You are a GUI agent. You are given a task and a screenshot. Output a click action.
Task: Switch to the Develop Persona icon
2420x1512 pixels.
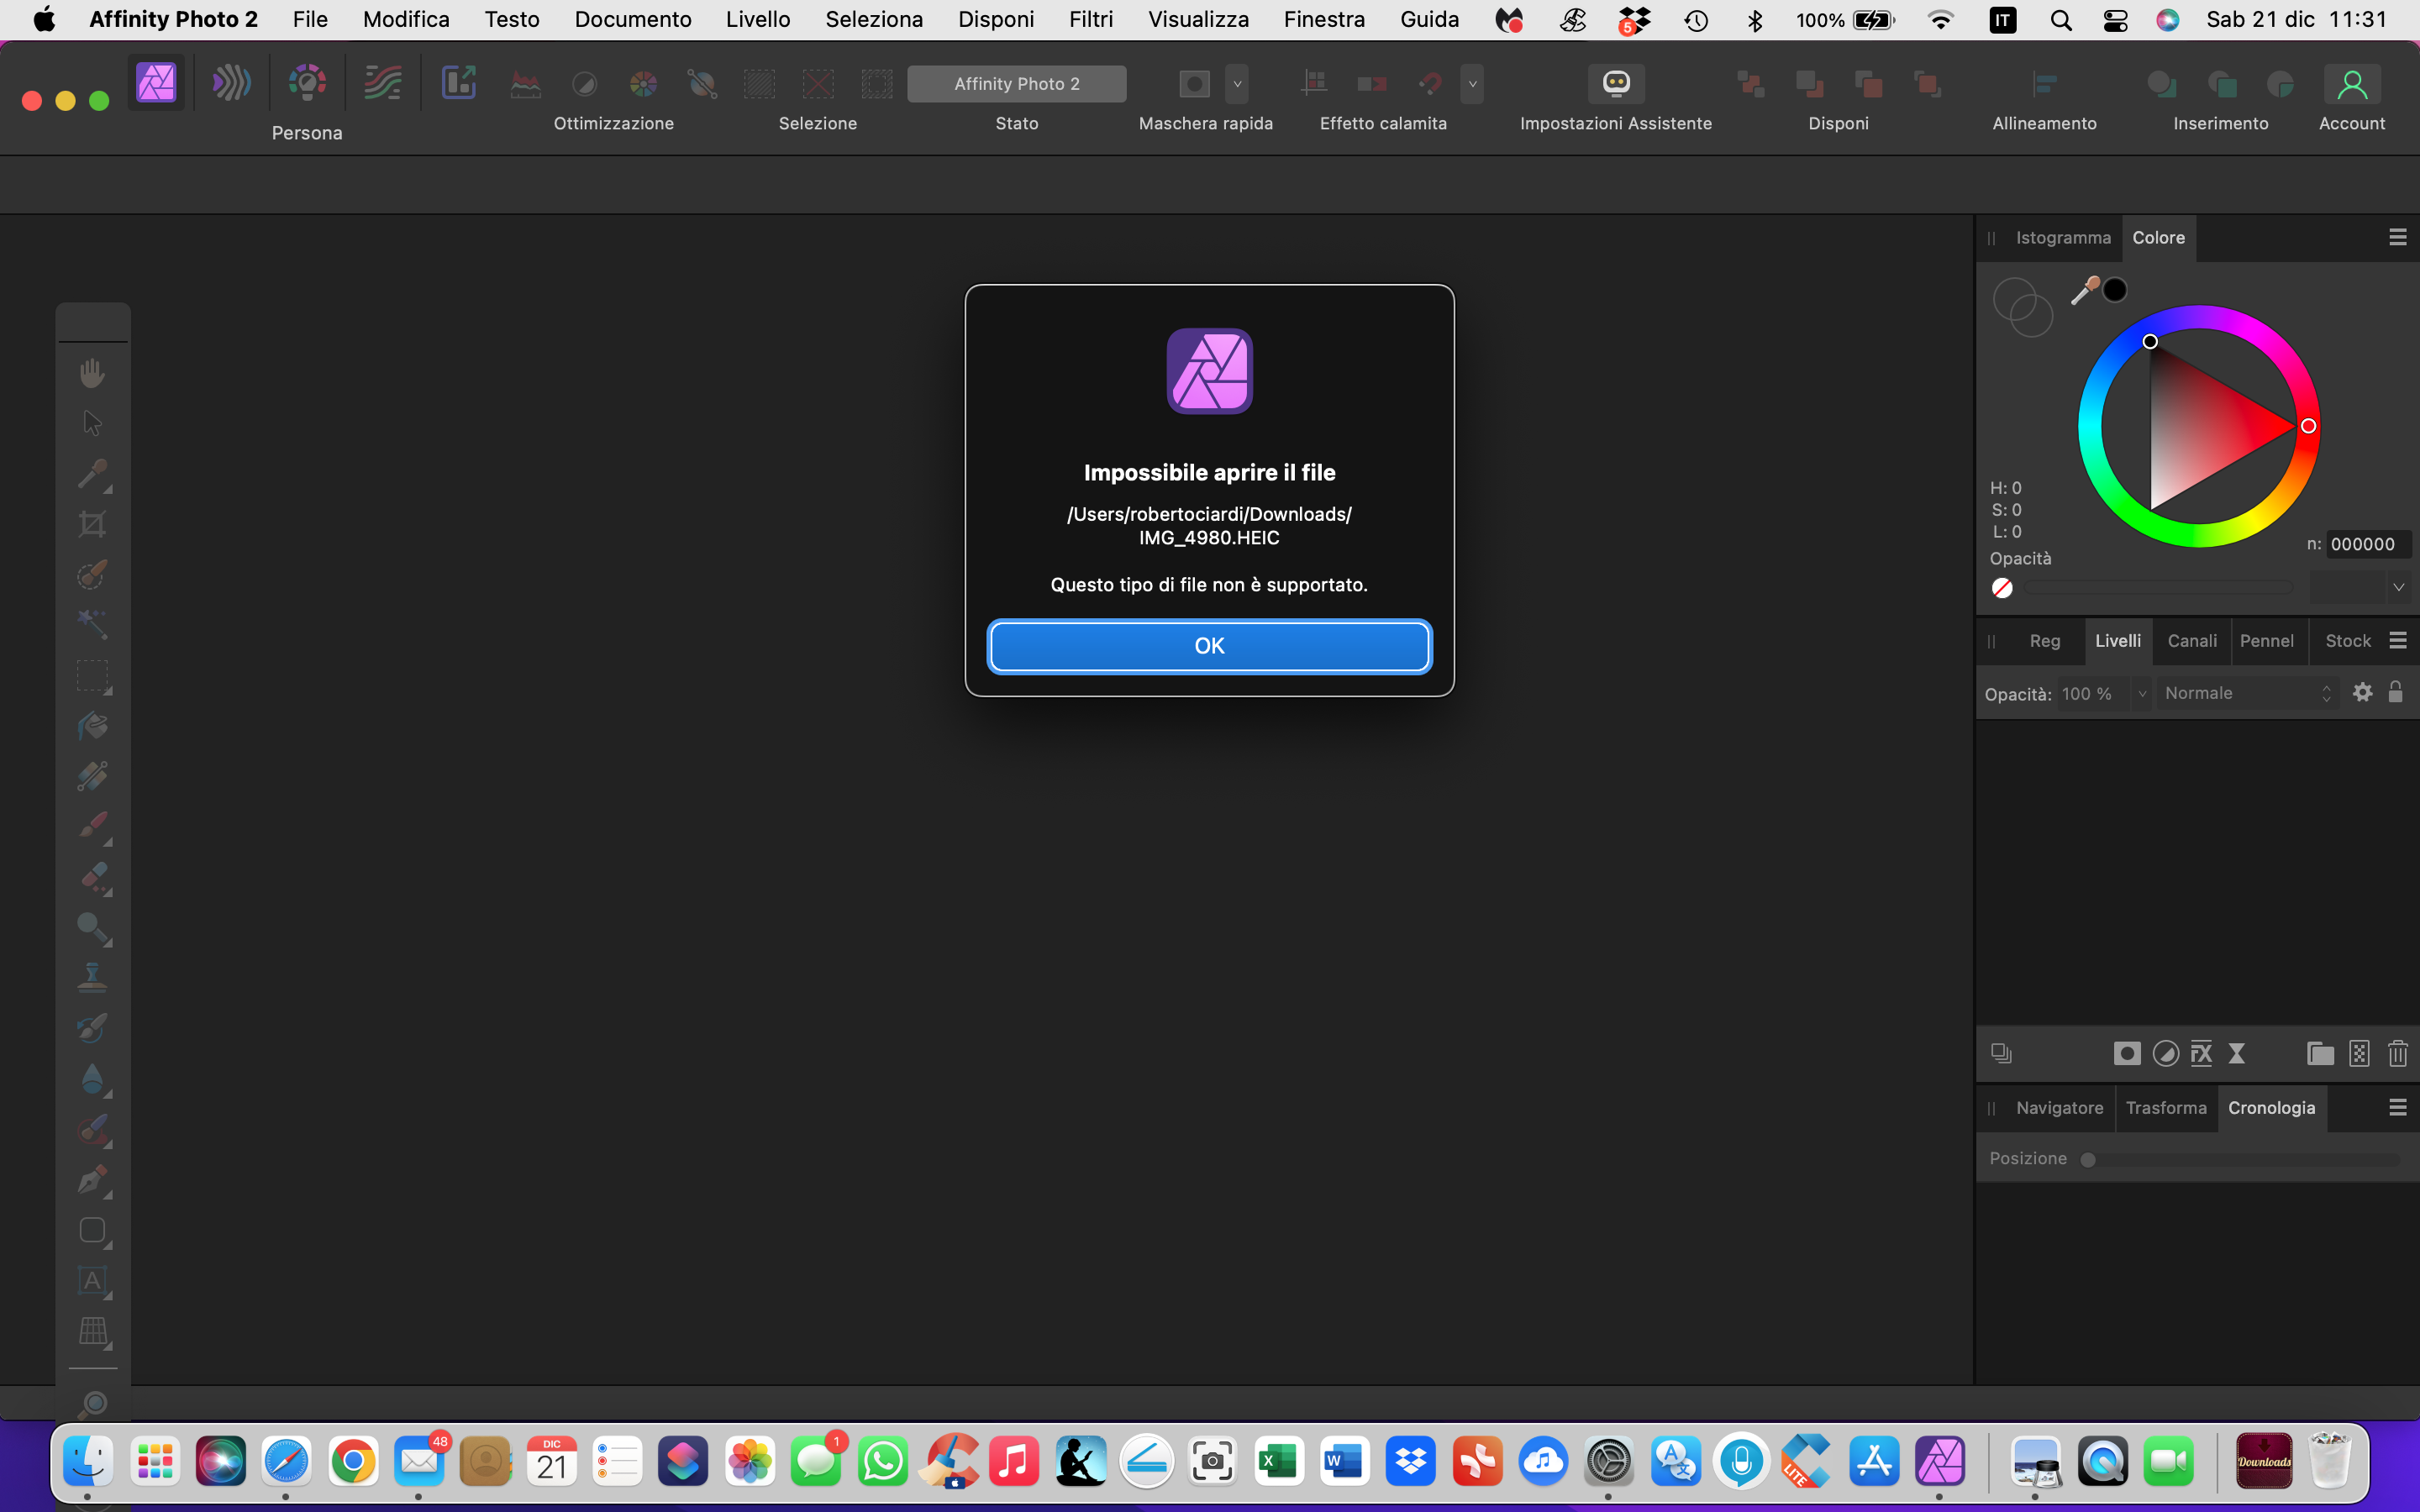307,83
